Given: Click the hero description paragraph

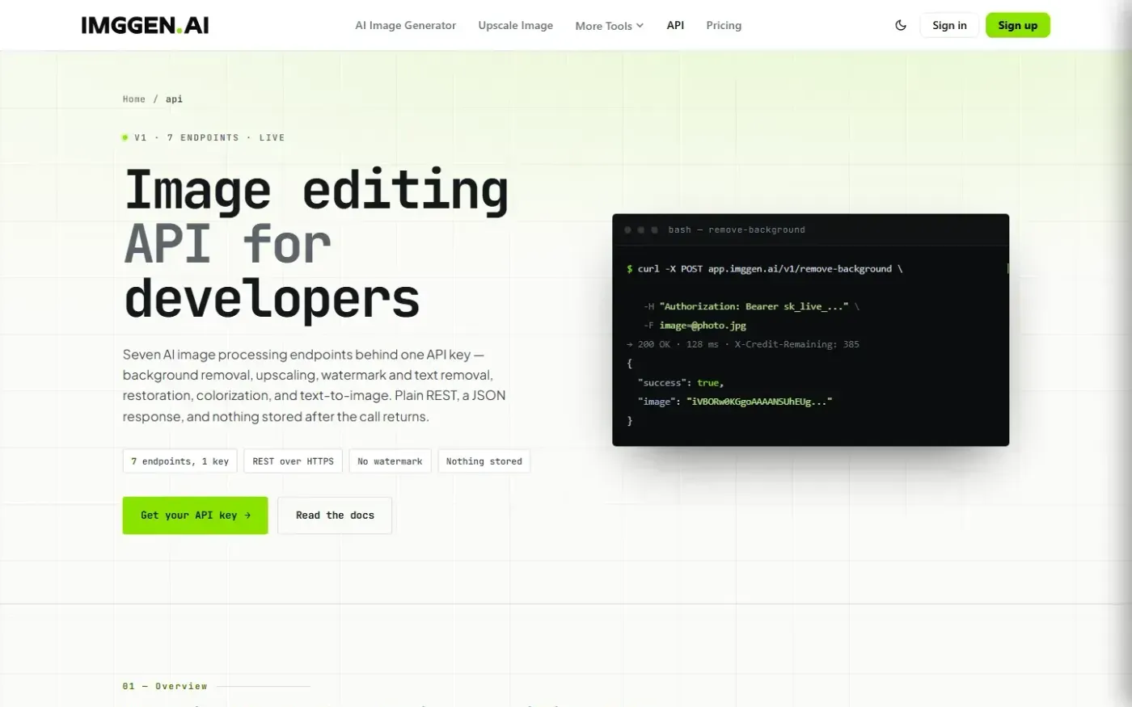Looking at the screenshot, I should pyautogui.click(x=315, y=385).
